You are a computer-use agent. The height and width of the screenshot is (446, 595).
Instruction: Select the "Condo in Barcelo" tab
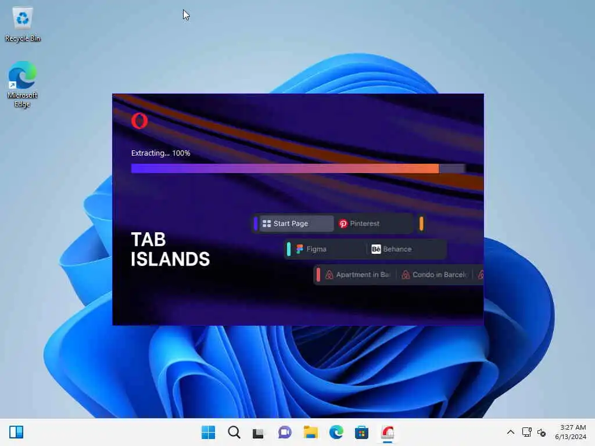(x=435, y=275)
